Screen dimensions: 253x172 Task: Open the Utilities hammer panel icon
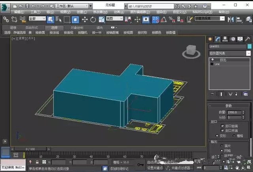247,39
